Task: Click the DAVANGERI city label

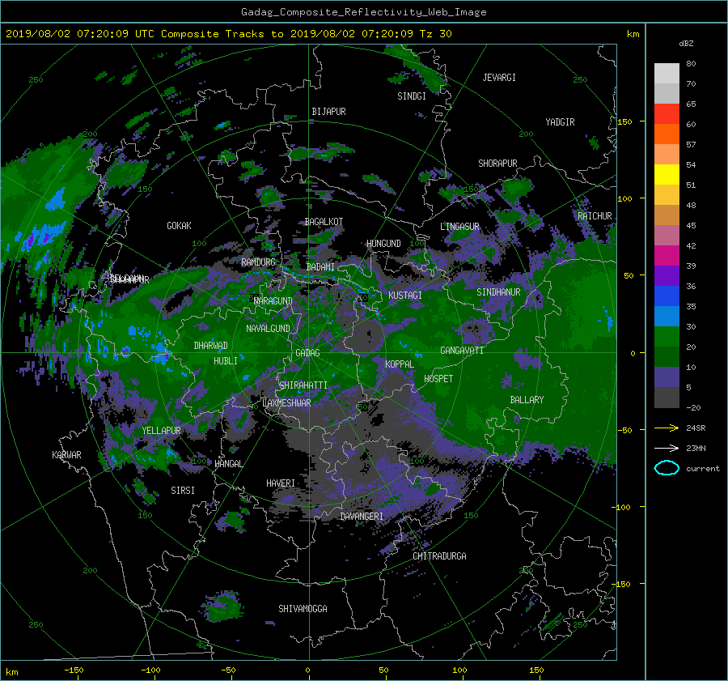Action: 362,517
